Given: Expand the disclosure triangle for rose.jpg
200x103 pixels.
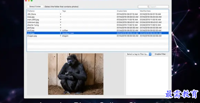Looking at the screenshot, I should tap(61, 17).
